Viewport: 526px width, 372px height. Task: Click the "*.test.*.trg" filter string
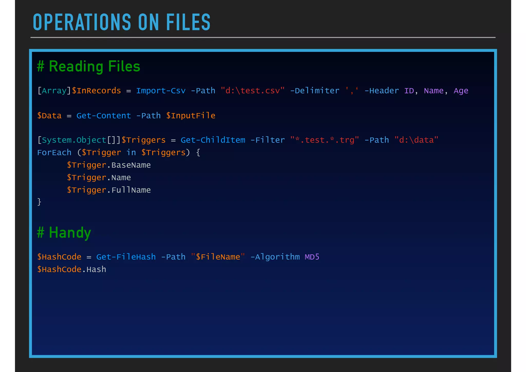pos(324,140)
